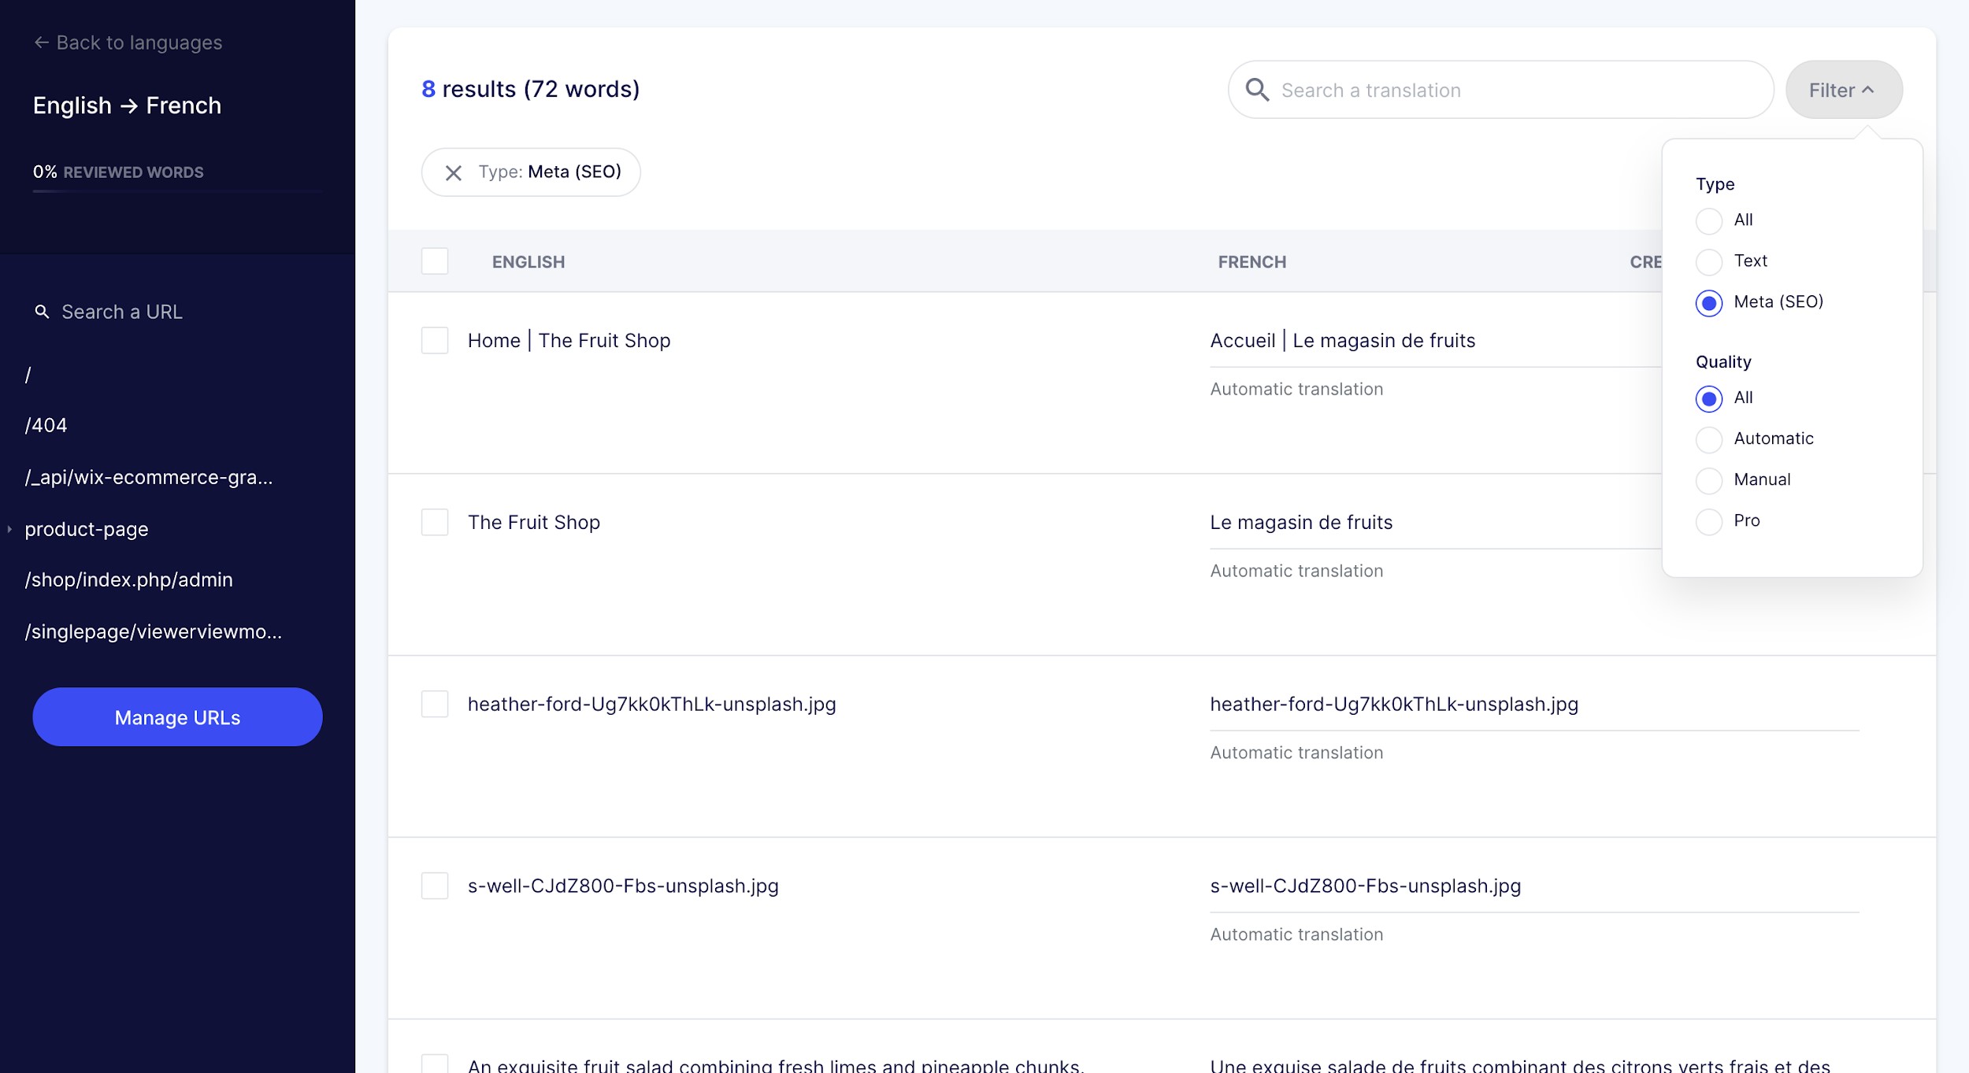This screenshot has height=1073, width=1969.
Task: Click the magnifier icon beside Search a URL
Action: click(x=42, y=312)
